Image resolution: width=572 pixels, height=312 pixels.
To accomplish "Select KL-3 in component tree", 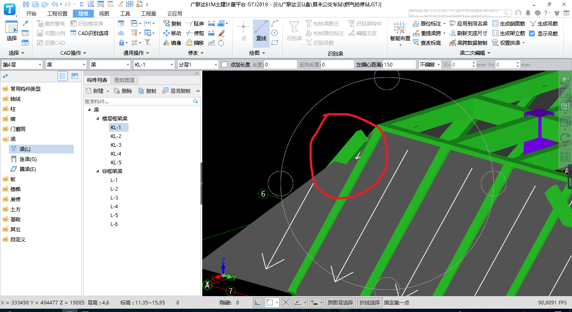I will click(x=116, y=145).
